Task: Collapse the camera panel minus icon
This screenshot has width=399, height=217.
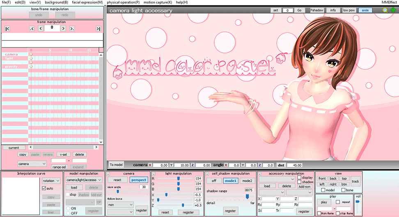Action: pyautogui.click(x=108, y=174)
